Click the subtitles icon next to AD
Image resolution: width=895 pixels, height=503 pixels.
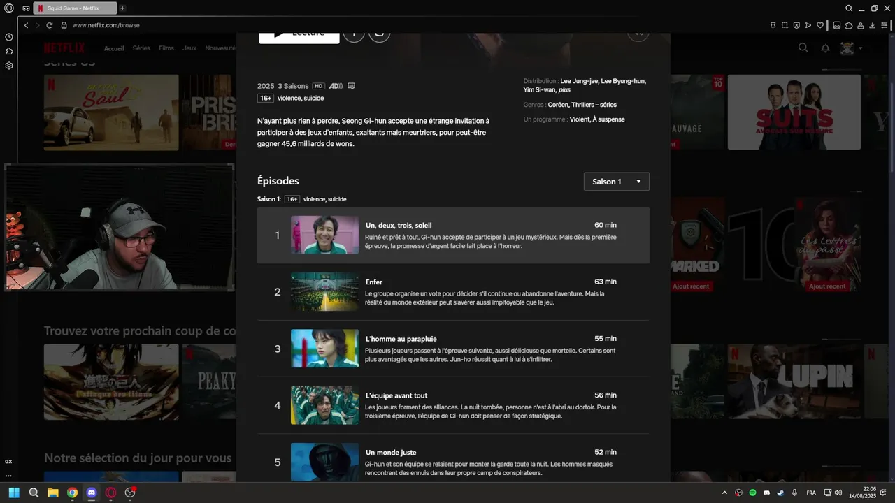click(x=351, y=86)
